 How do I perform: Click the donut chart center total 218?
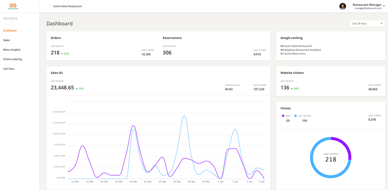click(331, 159)
